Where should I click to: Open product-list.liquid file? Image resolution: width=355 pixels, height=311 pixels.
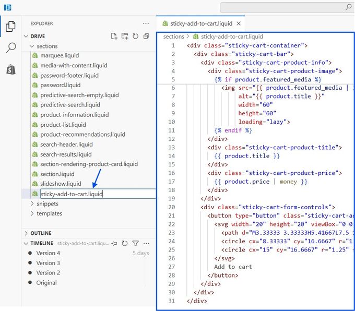63,125
